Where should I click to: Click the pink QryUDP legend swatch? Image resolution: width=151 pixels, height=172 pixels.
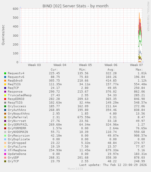[5, 158]
